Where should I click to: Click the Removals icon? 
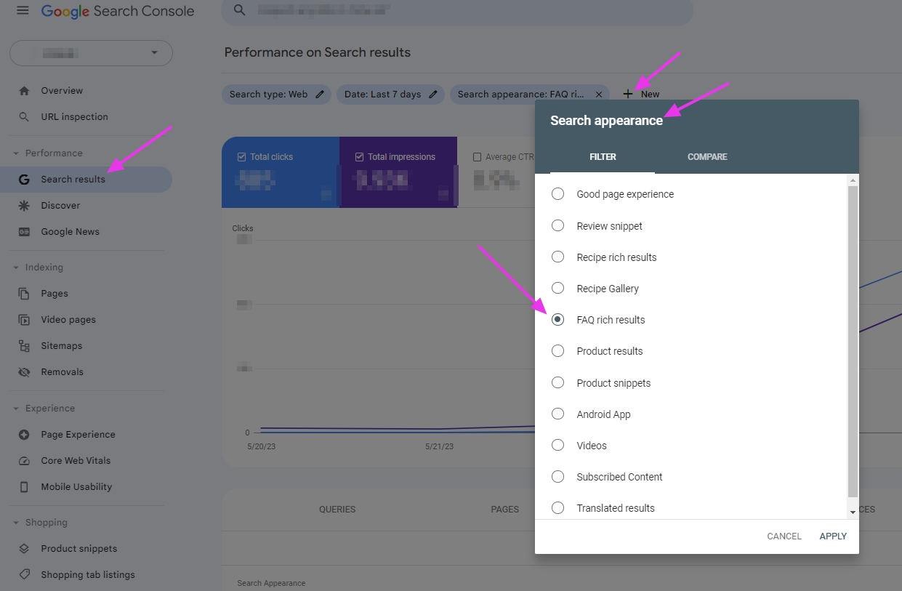coord(24,372)
